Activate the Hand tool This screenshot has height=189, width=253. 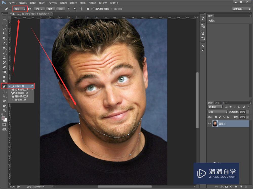[x=4, y=106]
